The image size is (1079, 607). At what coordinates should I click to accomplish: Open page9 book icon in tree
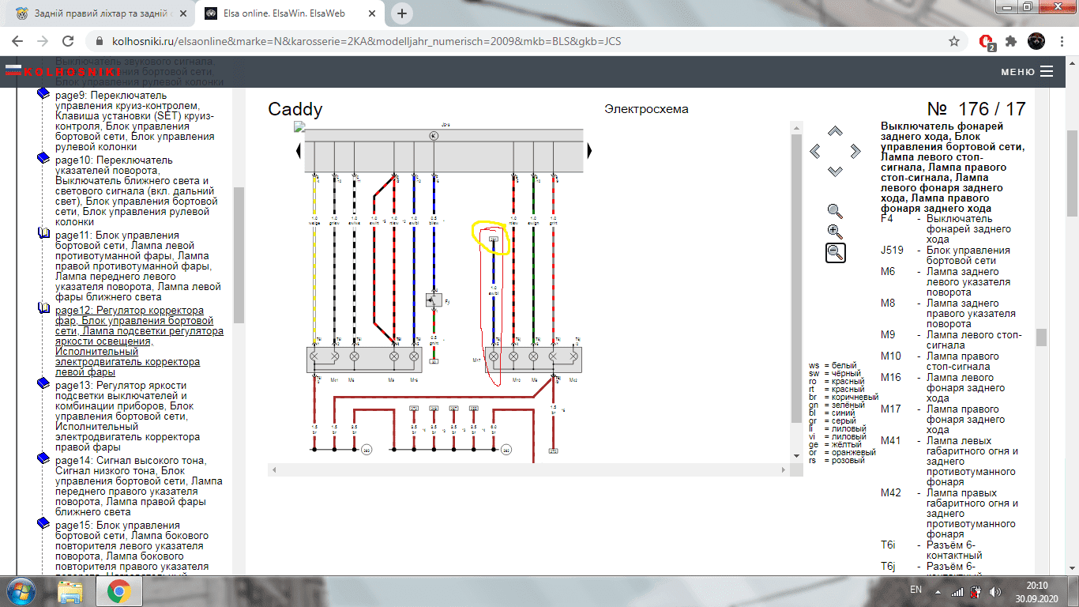pos(44,93)
